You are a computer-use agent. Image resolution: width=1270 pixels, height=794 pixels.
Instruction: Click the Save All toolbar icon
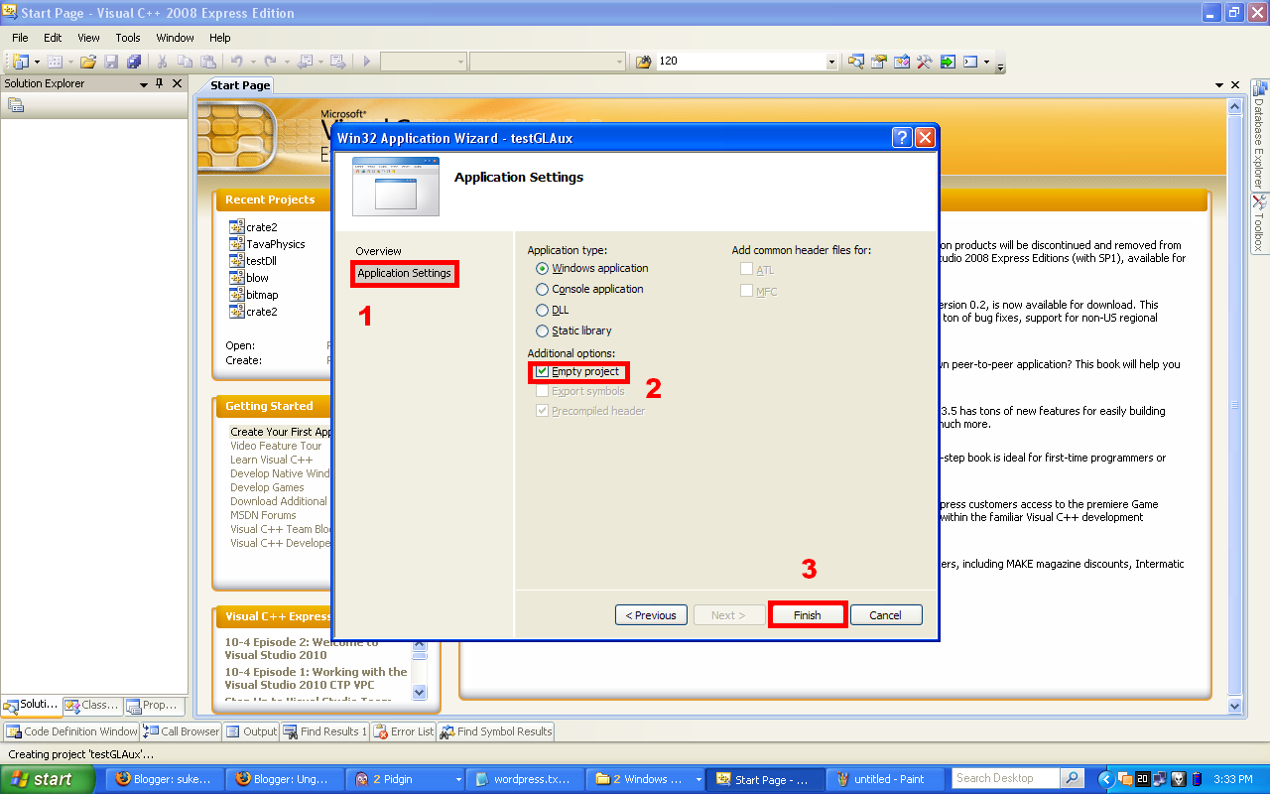tap(134, 62)
